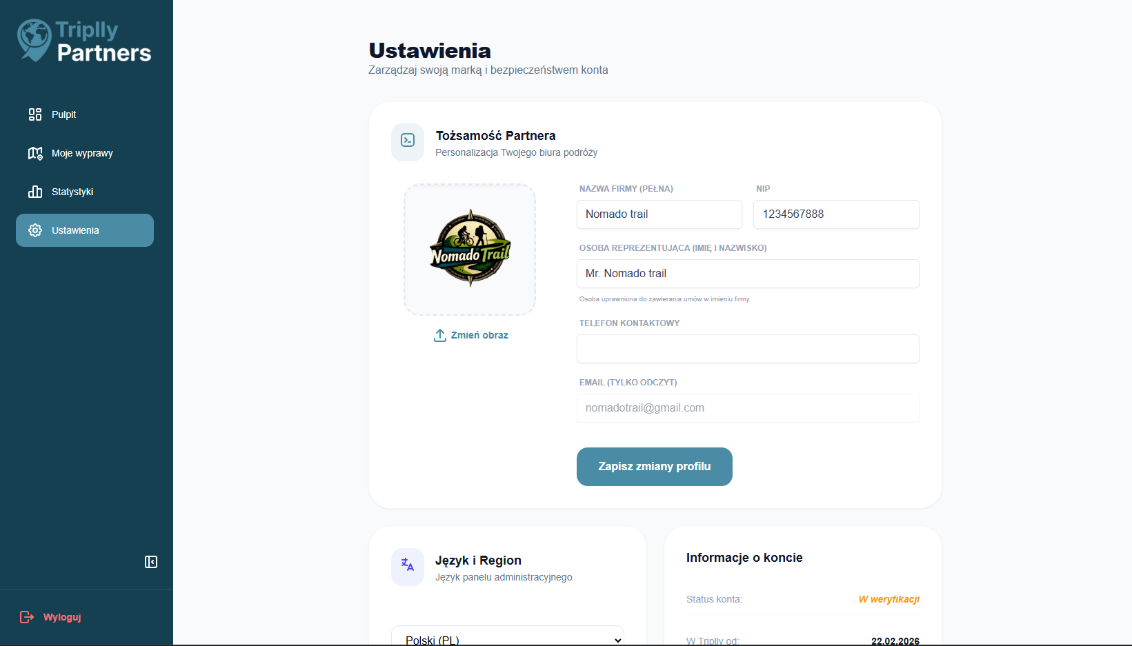Click the NIP input field

click(x=835, y=214)
